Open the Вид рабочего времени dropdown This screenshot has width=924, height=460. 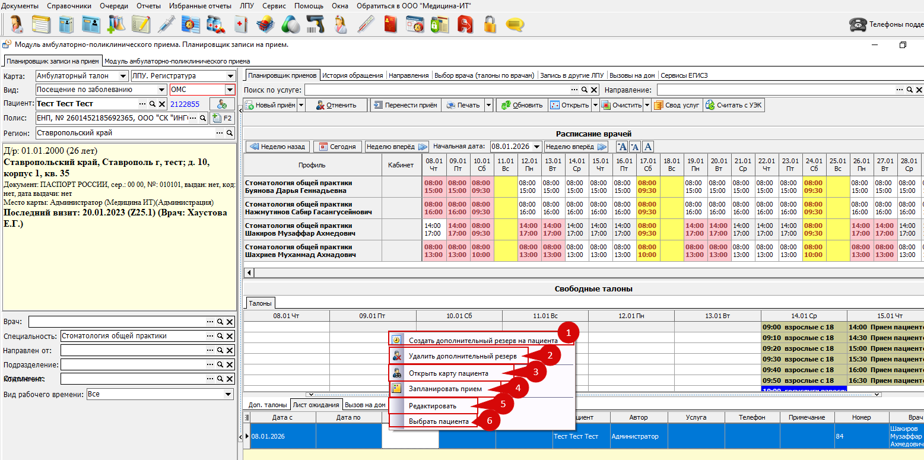[x=228, y=394]
